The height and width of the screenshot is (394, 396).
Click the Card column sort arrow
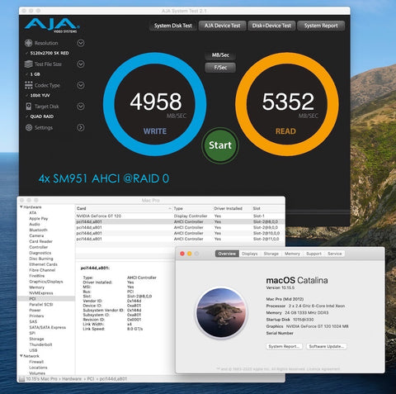[x=170, y=208]
